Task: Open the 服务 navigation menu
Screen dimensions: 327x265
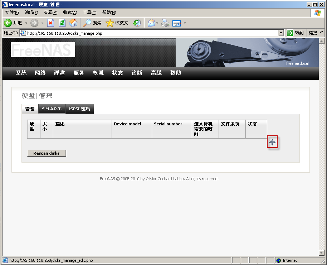Action: [x=79, y=73]
